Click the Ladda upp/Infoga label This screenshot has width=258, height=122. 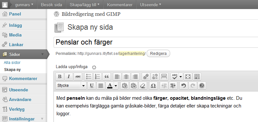click(x=72, y=67)
